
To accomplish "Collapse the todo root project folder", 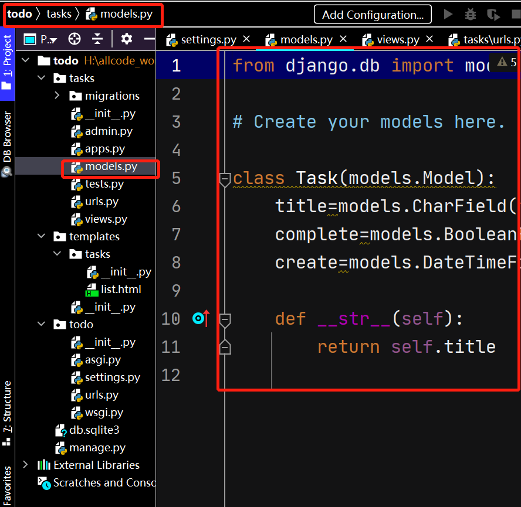I will click(26, 60).
